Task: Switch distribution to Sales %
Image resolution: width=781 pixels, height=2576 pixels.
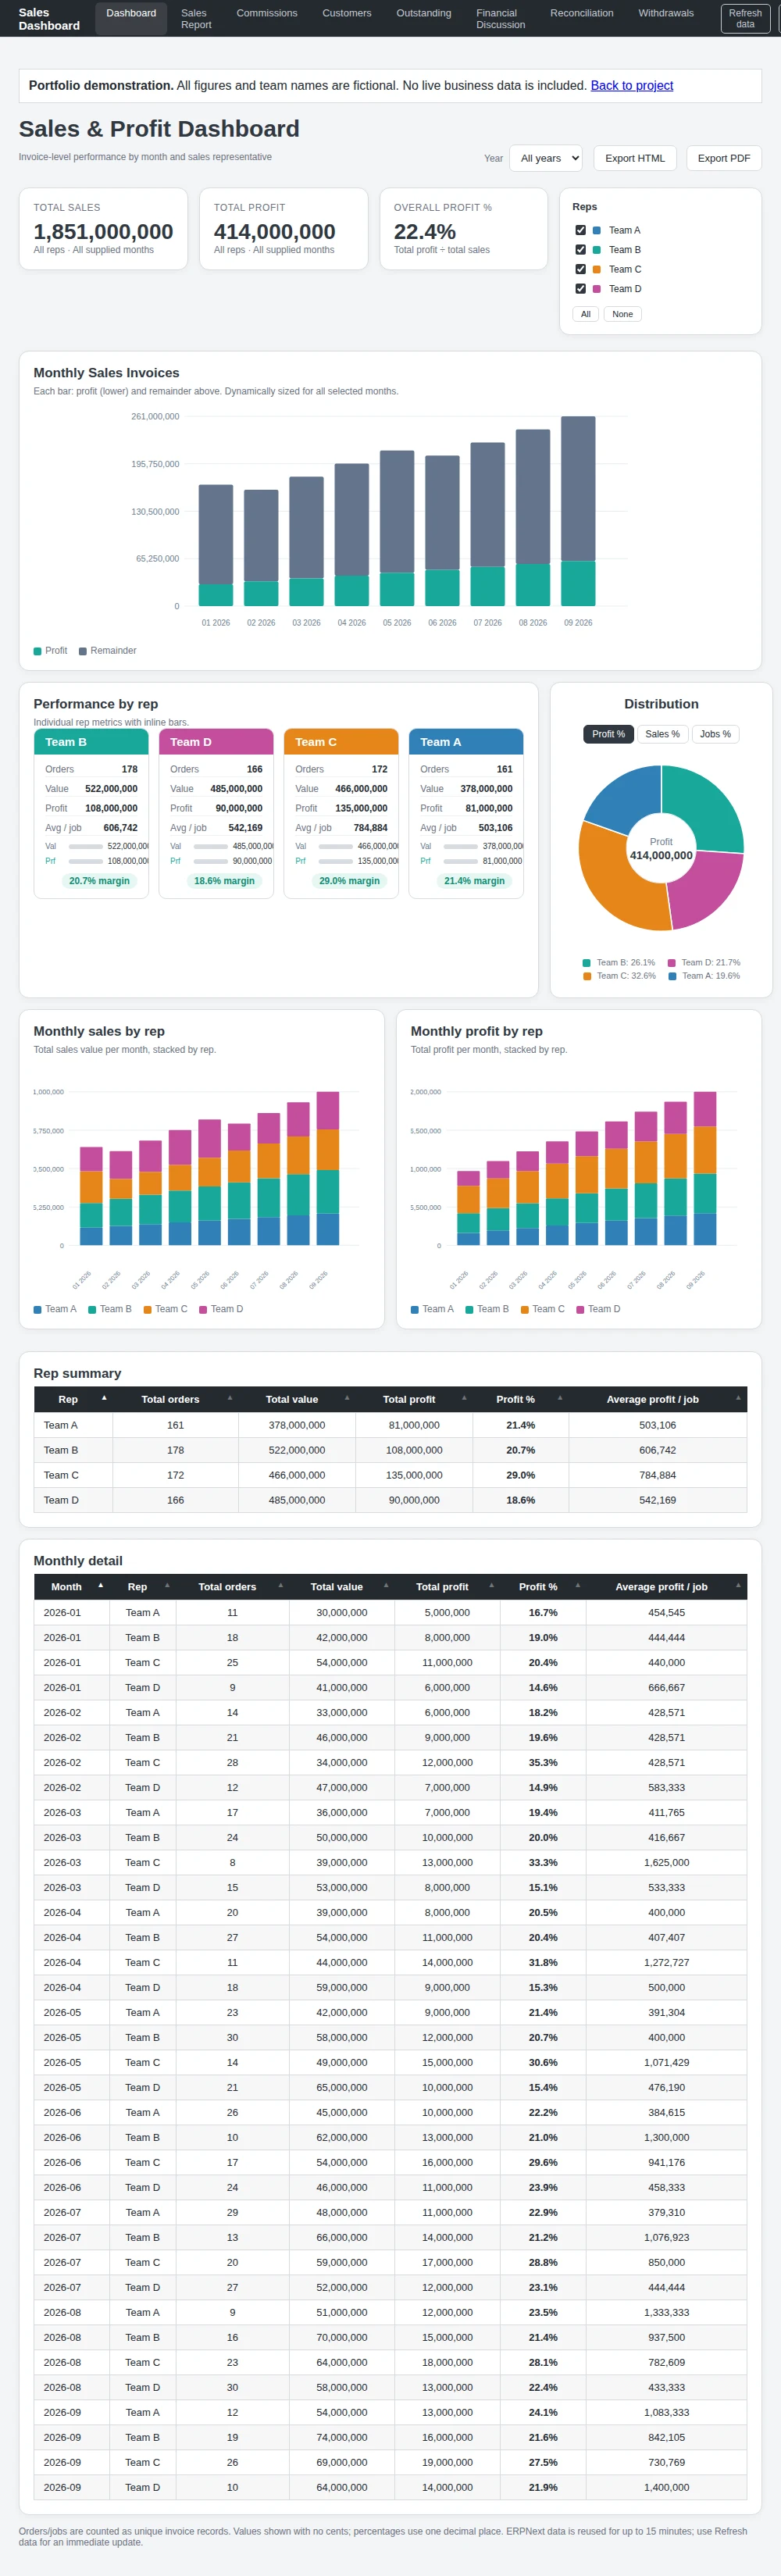Action: [x=662, y=734]
